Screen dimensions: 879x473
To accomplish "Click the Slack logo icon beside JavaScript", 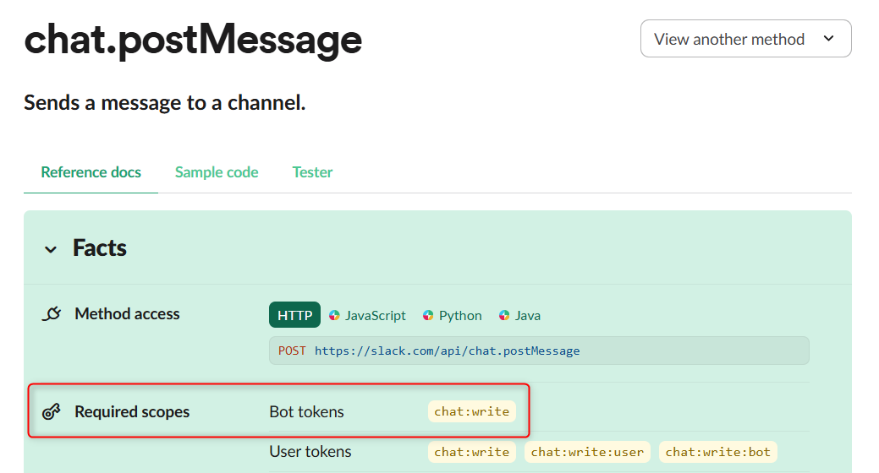I will [x=335, y=315].
